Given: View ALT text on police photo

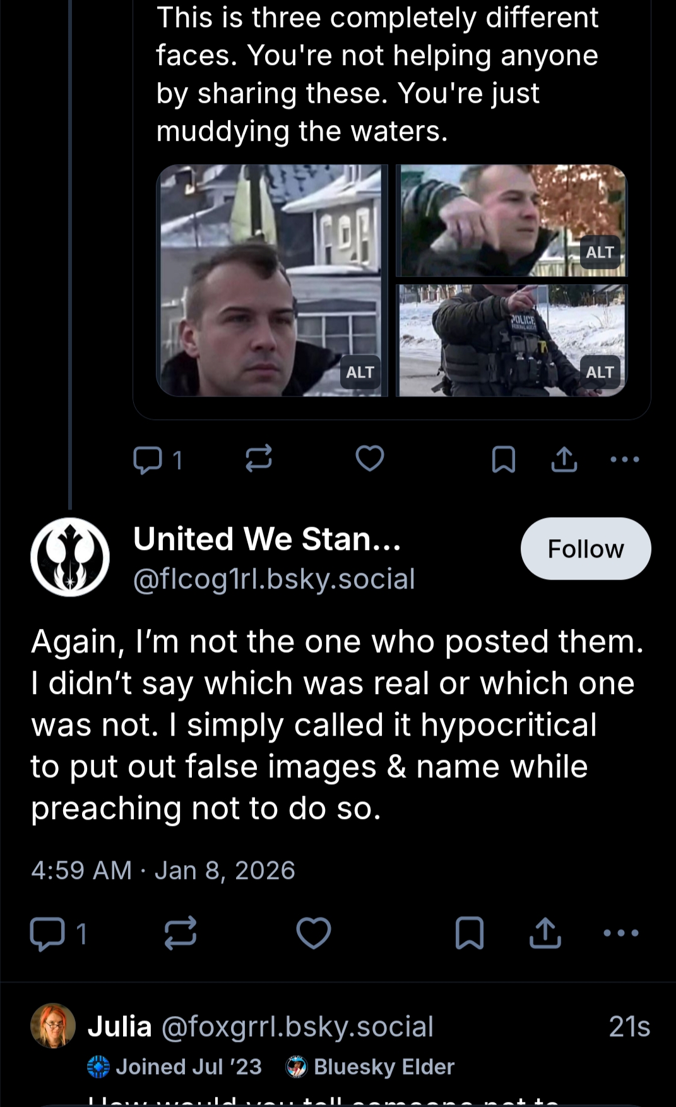Looking at the screenshot, I should [599, 373].
